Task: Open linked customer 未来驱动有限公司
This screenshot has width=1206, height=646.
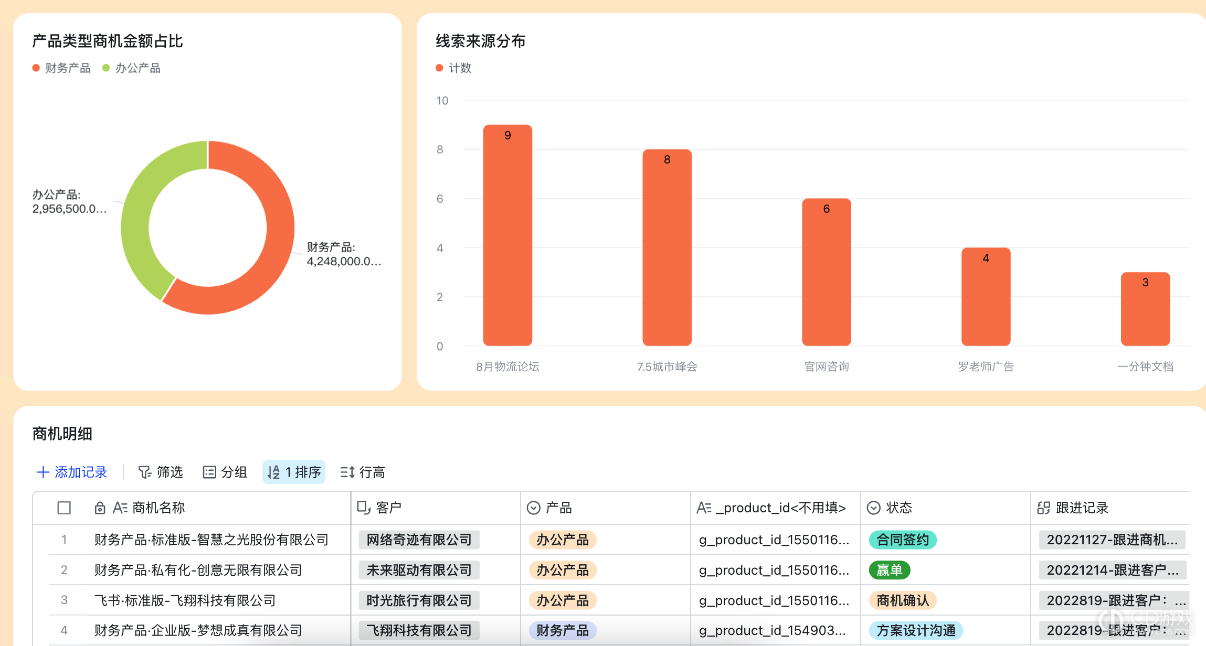Action: pyautogui.click(x=419, y=570)
